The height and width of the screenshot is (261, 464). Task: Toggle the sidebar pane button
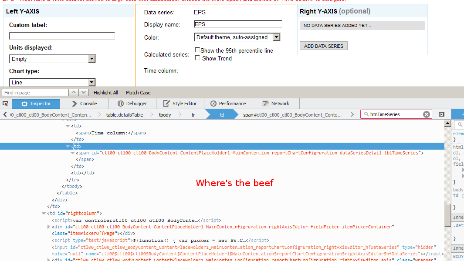point(441,114)
